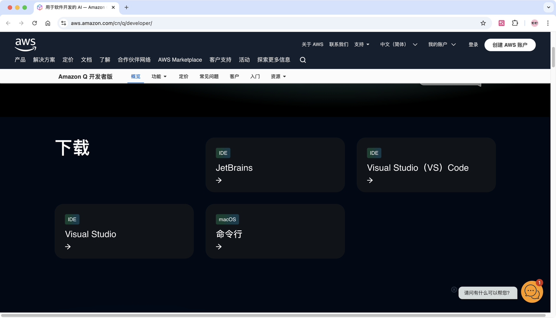Image resolution: width=556 pixels, height=318 pixels.
Task: Click the IDE tag on JetBrains card
Action: [223, 153]
